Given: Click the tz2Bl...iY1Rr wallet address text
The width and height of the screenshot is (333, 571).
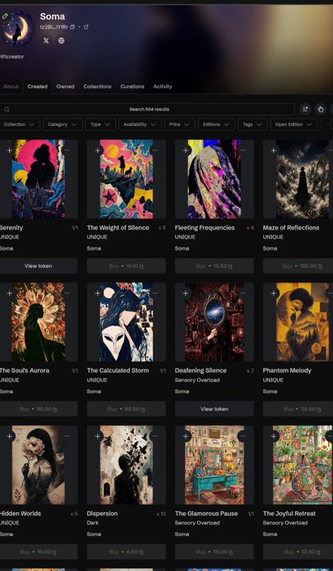Looking at the screenshot, I should coord(54,27).
